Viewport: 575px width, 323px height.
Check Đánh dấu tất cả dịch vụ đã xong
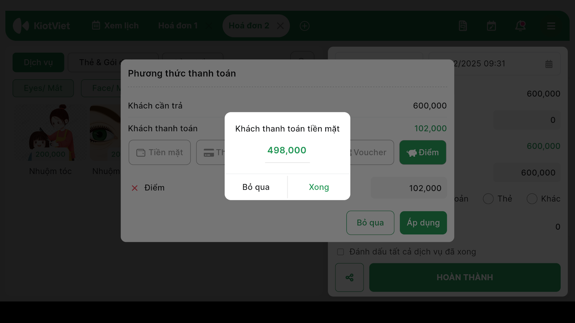coord(340,252)
